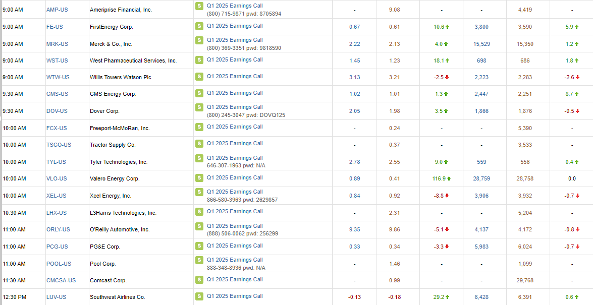Viewport: 593px width, 305px height.
Task: Click Willis Towers Watson's green dollar icon
Action: 199,76
